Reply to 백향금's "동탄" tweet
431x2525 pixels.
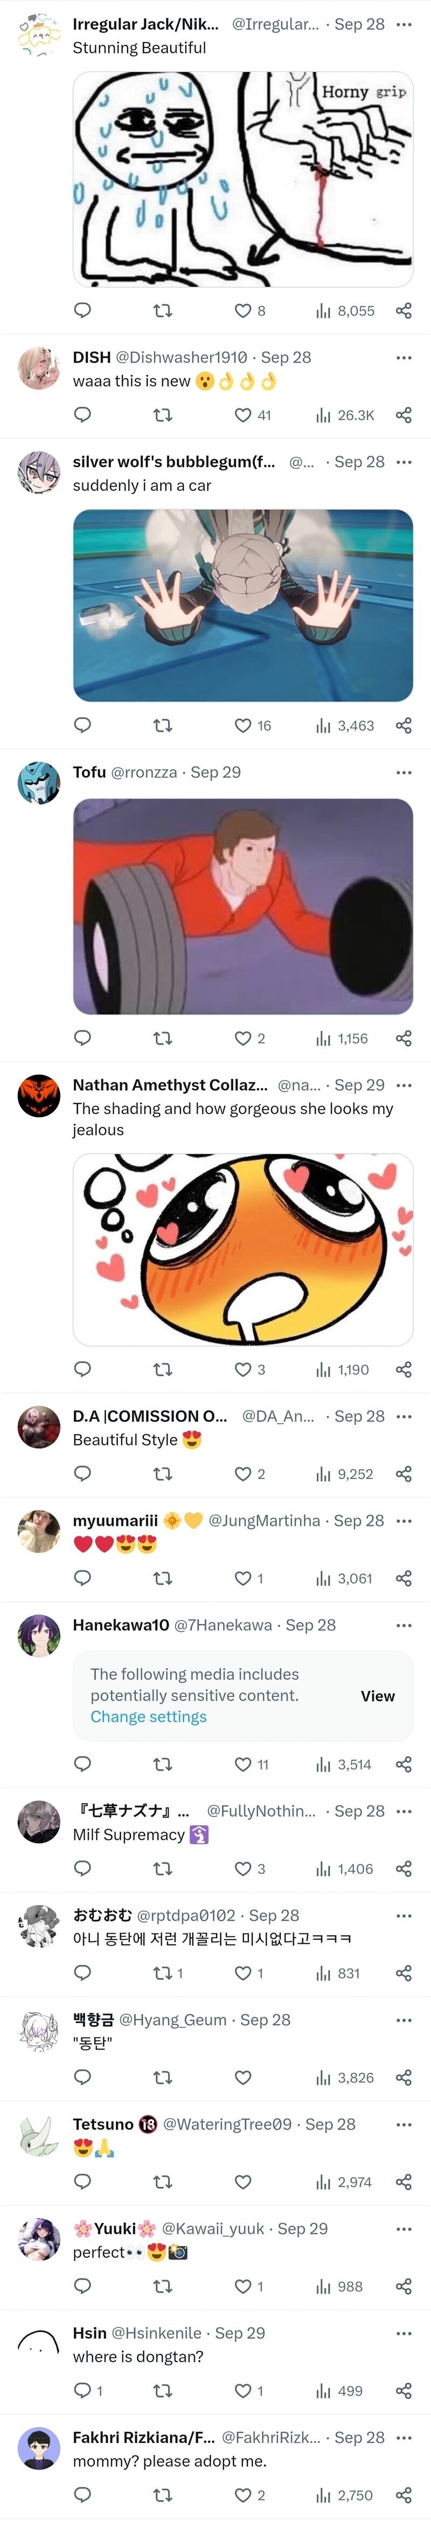point(84,2077)
